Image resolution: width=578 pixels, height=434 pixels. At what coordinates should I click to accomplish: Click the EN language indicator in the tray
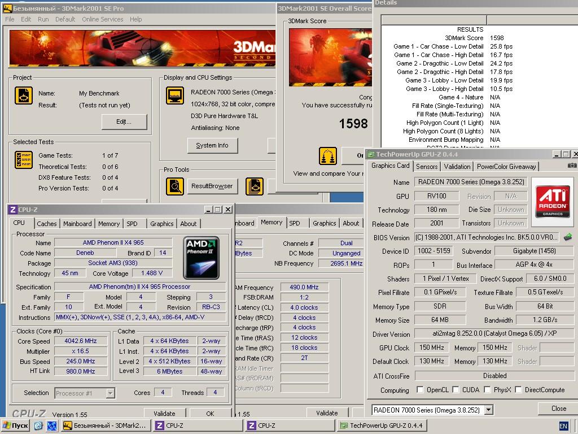point(563,426)
